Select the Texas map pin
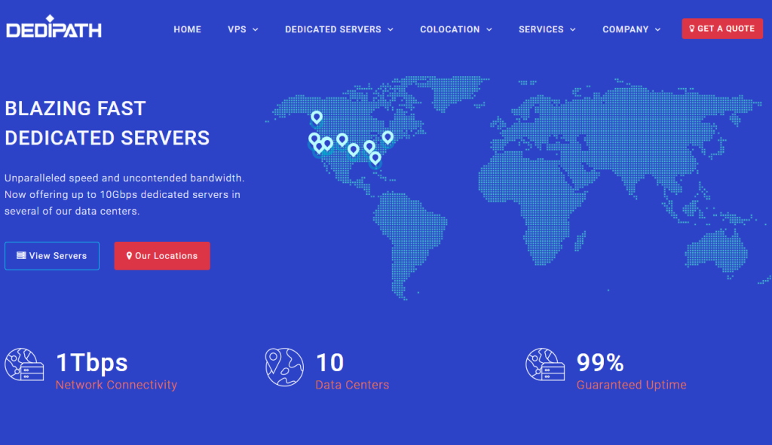The height and width of the screenshot is (445, 772). 353,150
